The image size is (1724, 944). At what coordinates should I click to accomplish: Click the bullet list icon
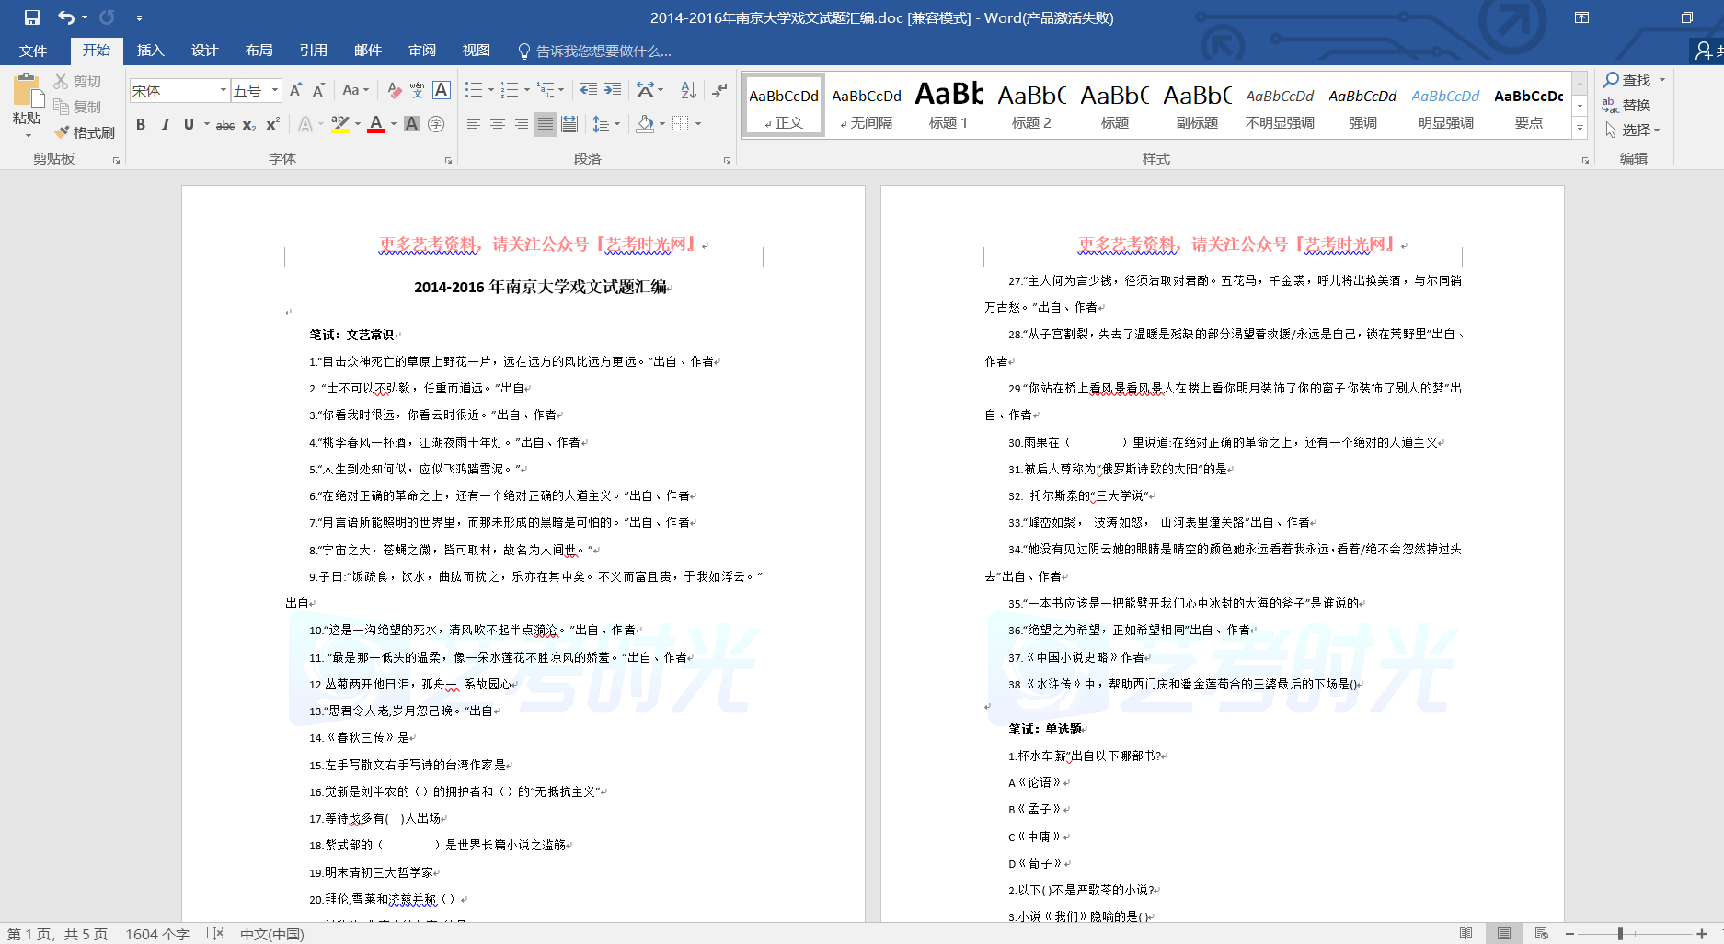click(474, 90)
